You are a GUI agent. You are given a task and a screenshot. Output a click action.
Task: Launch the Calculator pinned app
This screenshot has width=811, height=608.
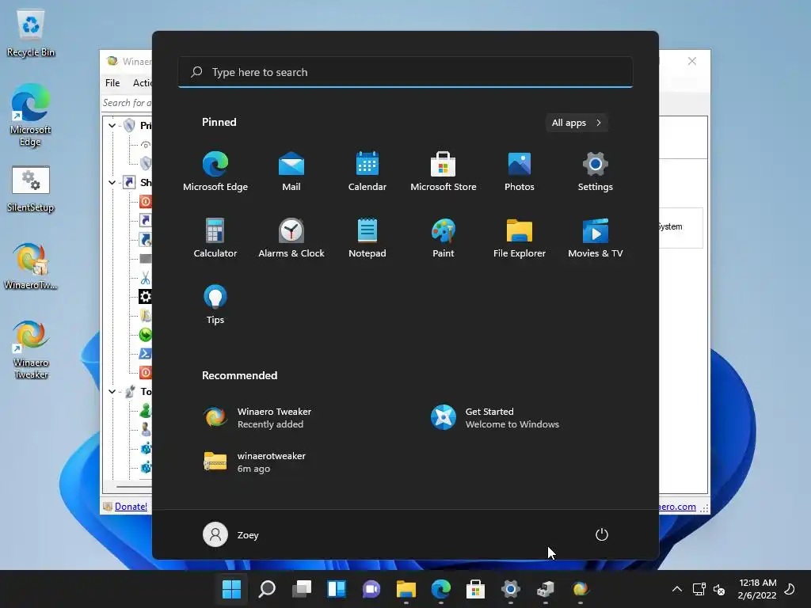(x=215, y=237)
